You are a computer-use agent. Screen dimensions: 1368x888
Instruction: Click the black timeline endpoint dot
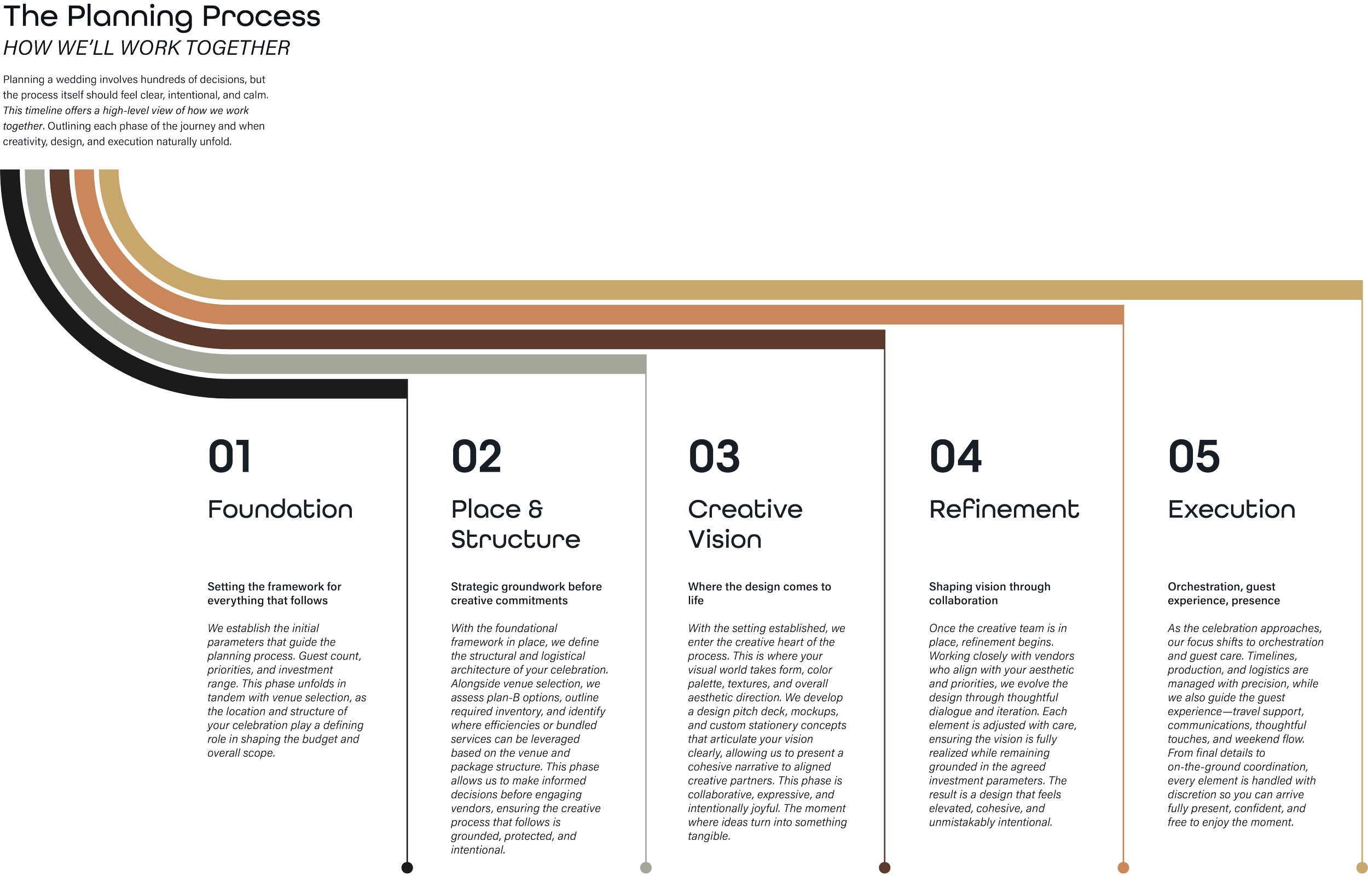407,867
